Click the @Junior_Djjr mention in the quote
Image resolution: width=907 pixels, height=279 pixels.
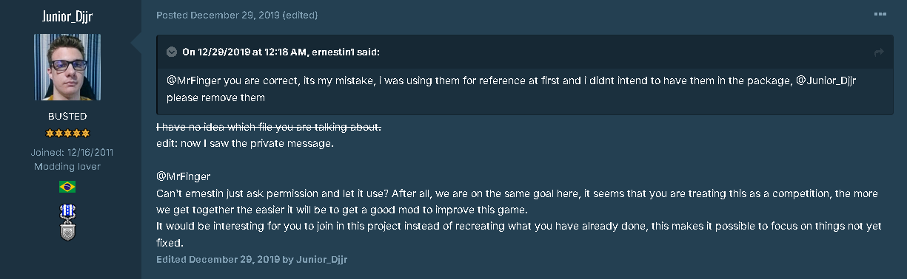click(826, 80)
